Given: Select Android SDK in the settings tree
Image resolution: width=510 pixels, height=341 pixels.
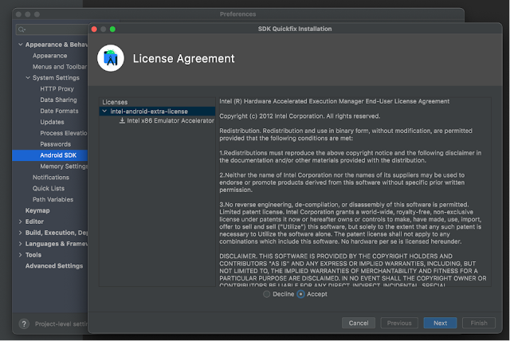Looking at the screenshot, I should point(50,155).
